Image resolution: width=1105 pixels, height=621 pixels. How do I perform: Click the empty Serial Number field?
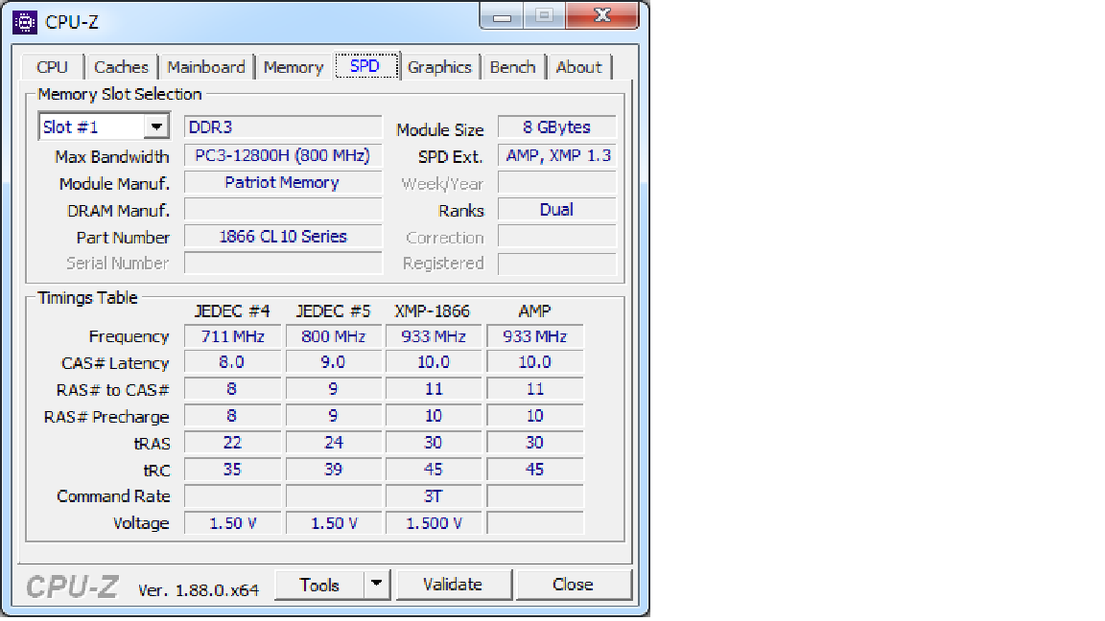(283, 264)
